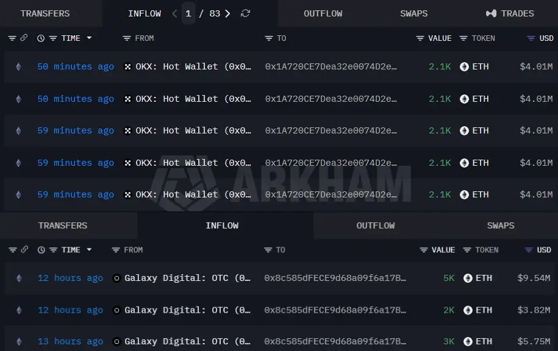Click address 0x1A720CE7Dea32e0074D2e in the first row
The width and height of the screenshot is (558, 351).
(x=331, y=66)
